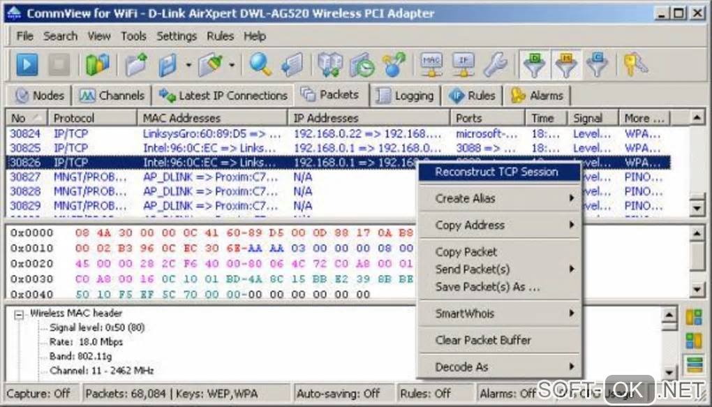The height and width of the screenshot is (407, 712).
Task: Toggle the Control packets funnel filter
Action: (x=597, y=64)
